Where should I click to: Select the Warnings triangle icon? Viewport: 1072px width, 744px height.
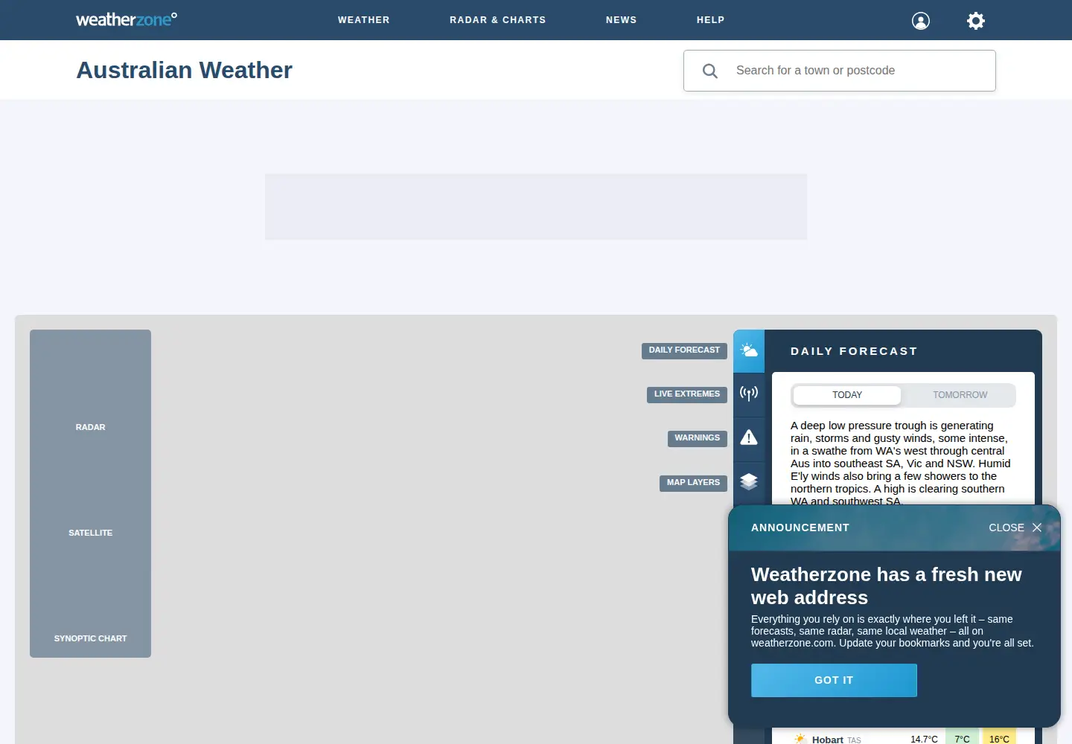pos(749,437)
